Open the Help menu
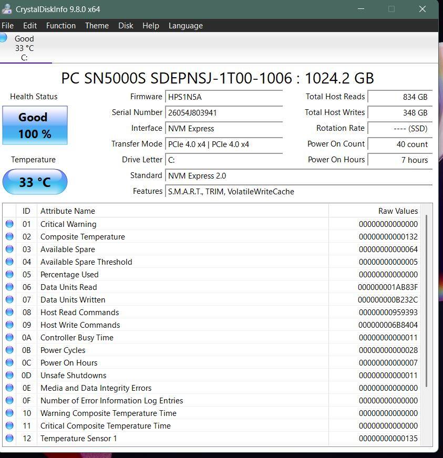This screenshot has width=443, height=458. coord(150,26)
